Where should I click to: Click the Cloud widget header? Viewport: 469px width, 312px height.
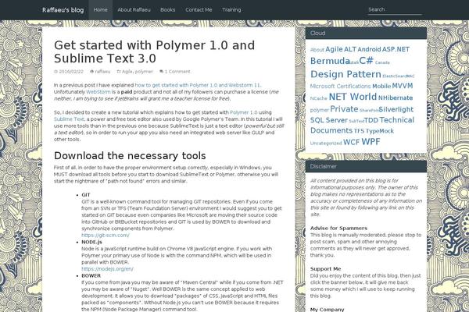[x=366, y=34]
